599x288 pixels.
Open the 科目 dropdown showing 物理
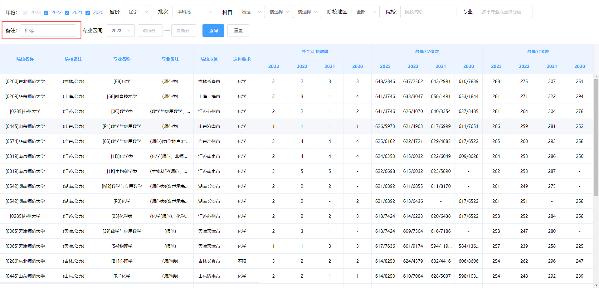point(250,12)
